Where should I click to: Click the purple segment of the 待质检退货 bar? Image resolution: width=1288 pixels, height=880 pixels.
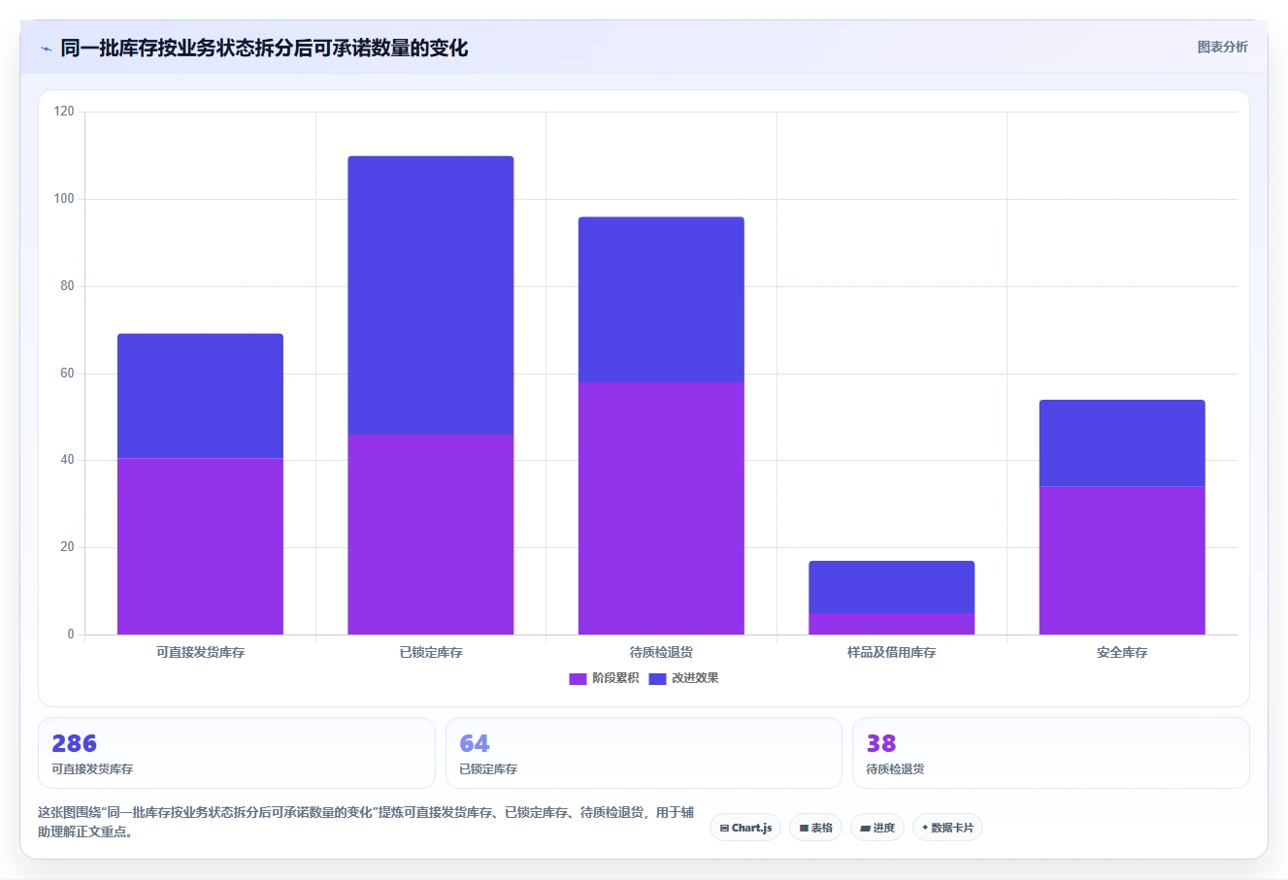(x=661, y=508)
